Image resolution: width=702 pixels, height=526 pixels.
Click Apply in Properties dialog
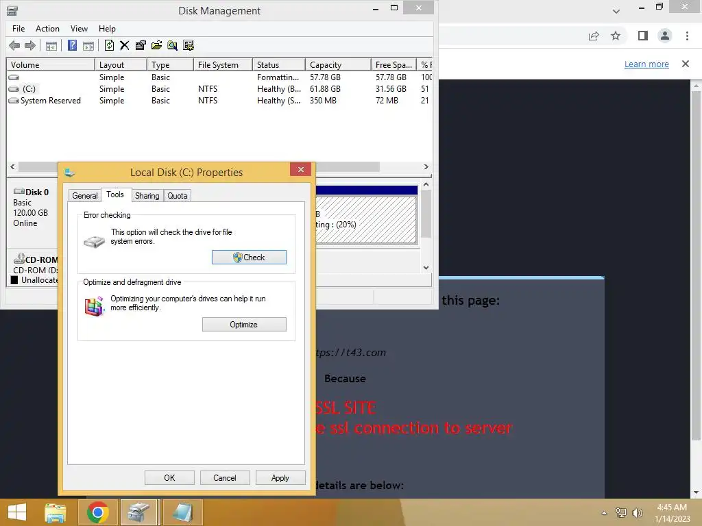click(280, 477)
